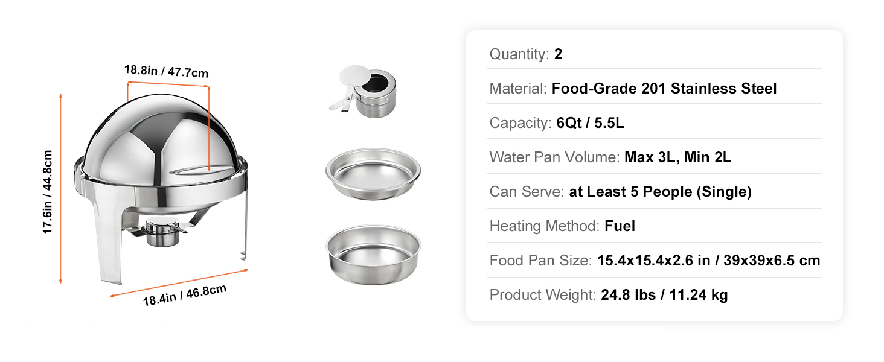Select the Food Pan Size row
884x362 pixels.
(x=655, y=261)
